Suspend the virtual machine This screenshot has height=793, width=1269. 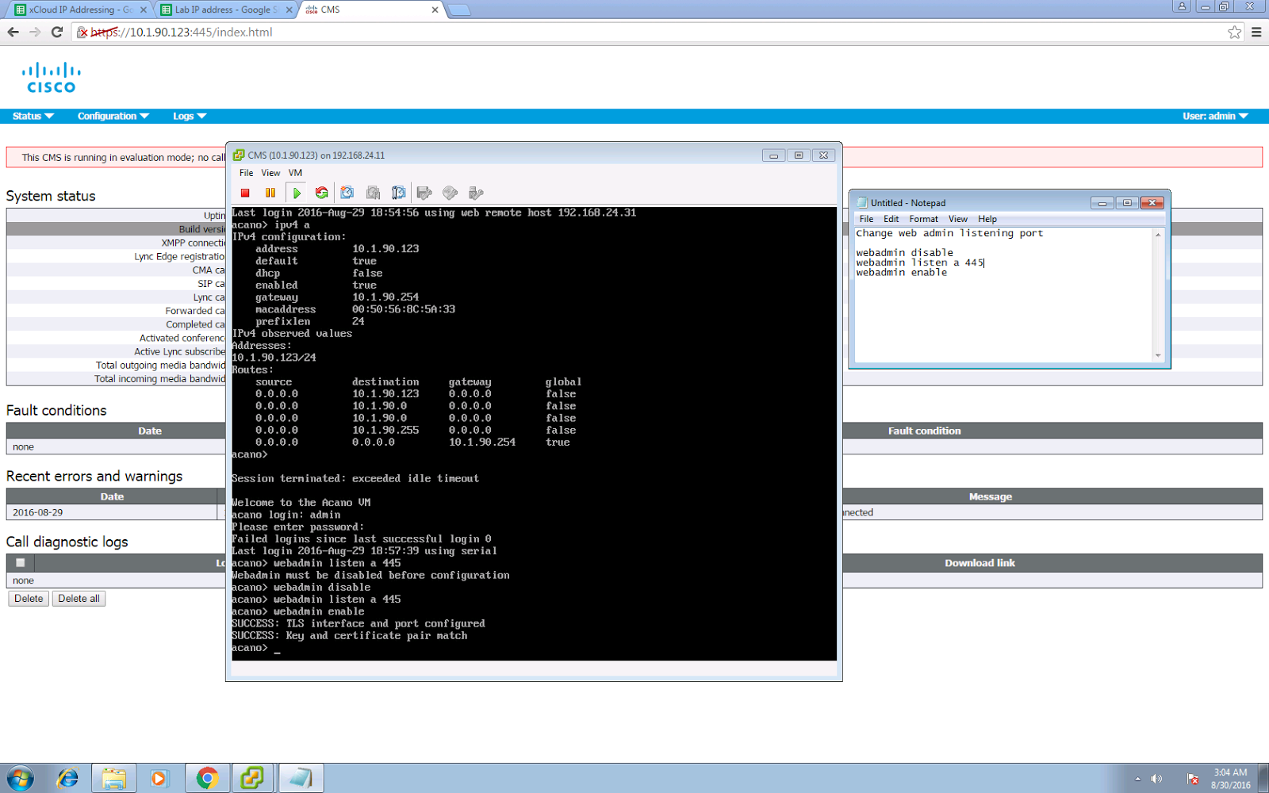point(270,193)
